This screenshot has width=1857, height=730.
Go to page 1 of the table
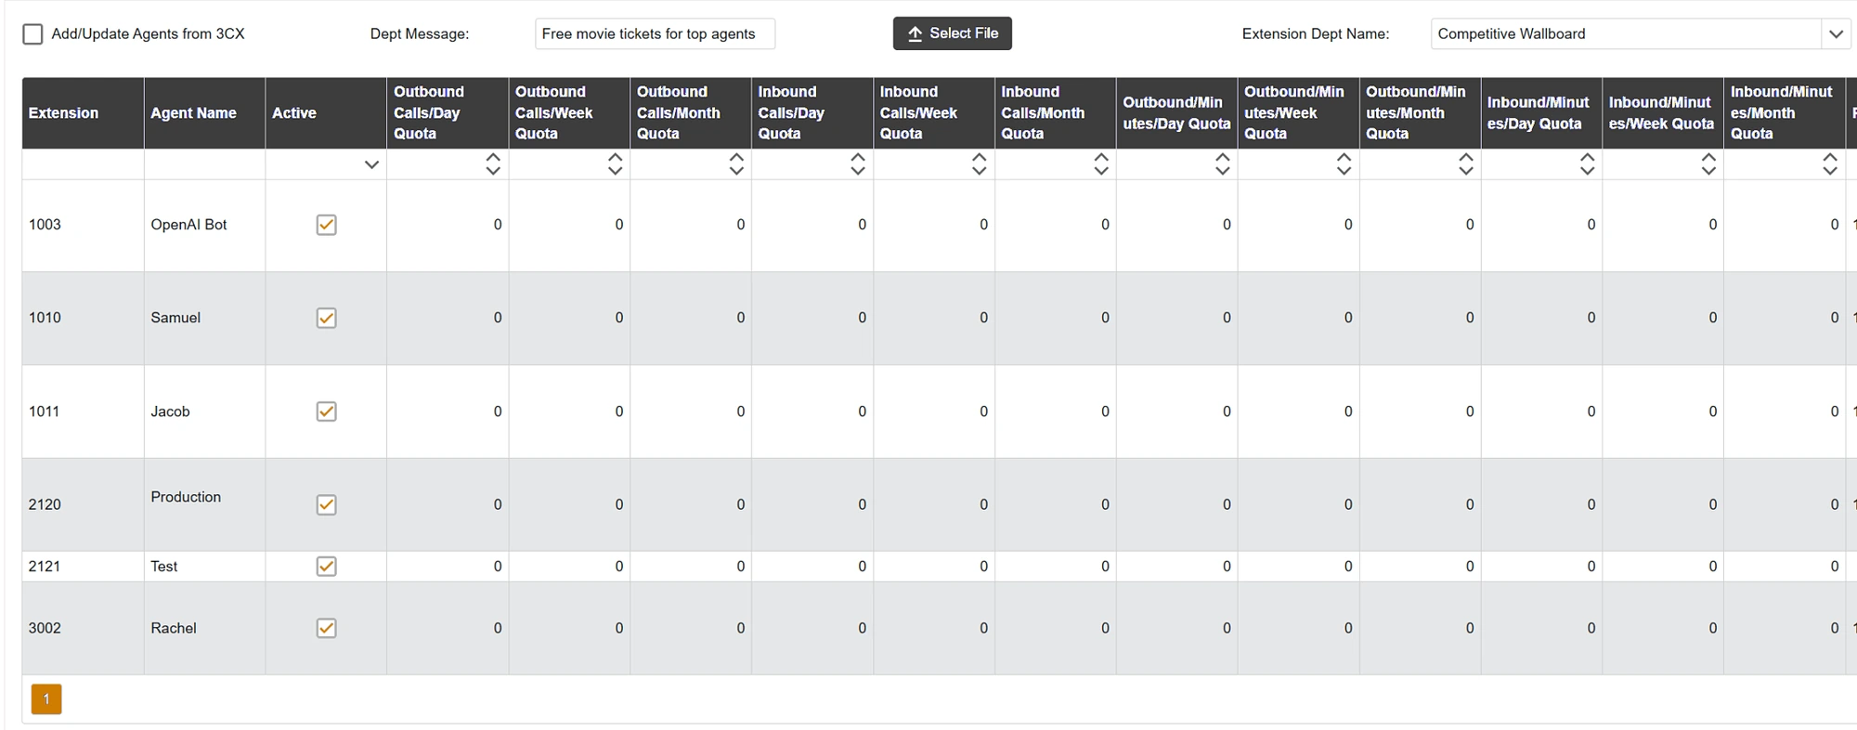click(x=46, y=699)
